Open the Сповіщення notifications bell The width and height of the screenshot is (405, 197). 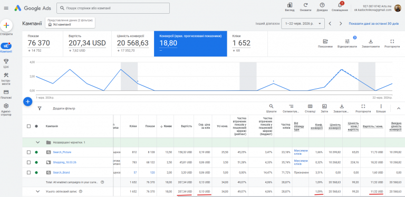click(x=340, y=7)
